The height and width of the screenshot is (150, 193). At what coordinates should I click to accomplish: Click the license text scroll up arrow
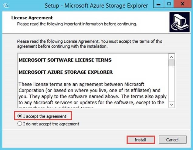click(x=171, y=57)
